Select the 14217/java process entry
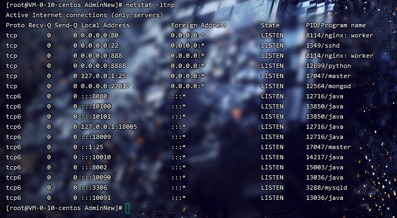This screenshot has width=397, height=218. tap(324, 157)
